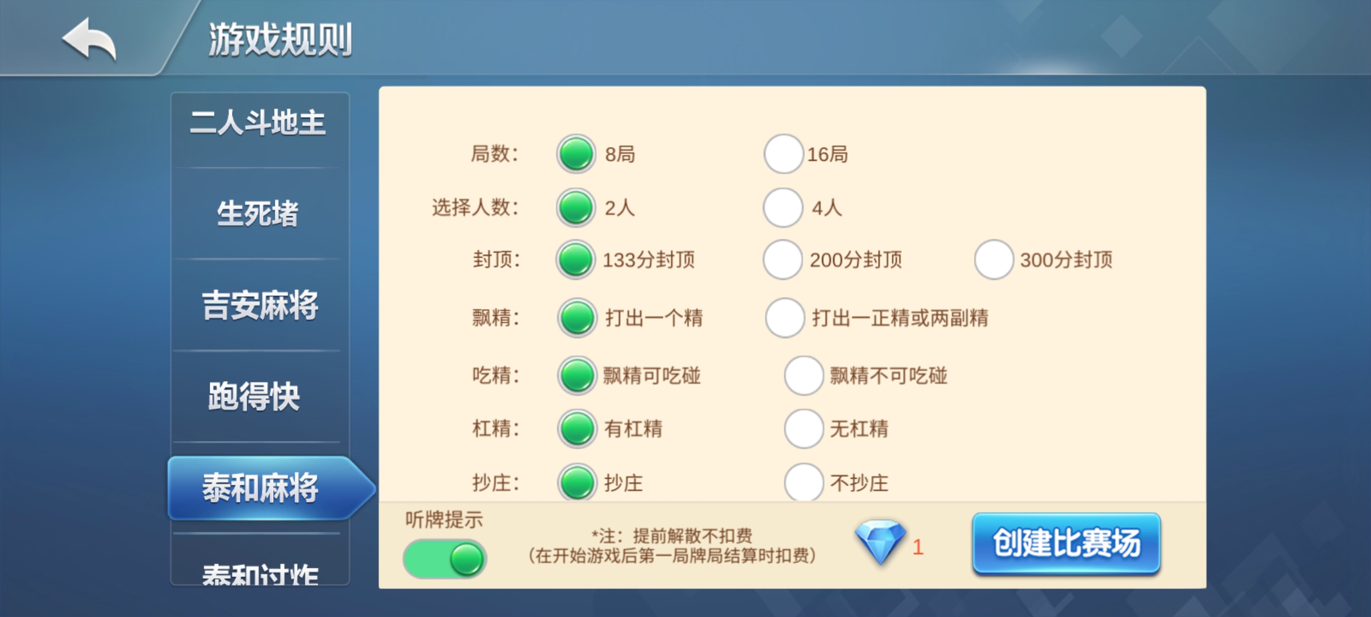Select 飘精不可吃碰 option
Image resolution: width=1371 pixels, height=617 pixels.
coord(803,375)
